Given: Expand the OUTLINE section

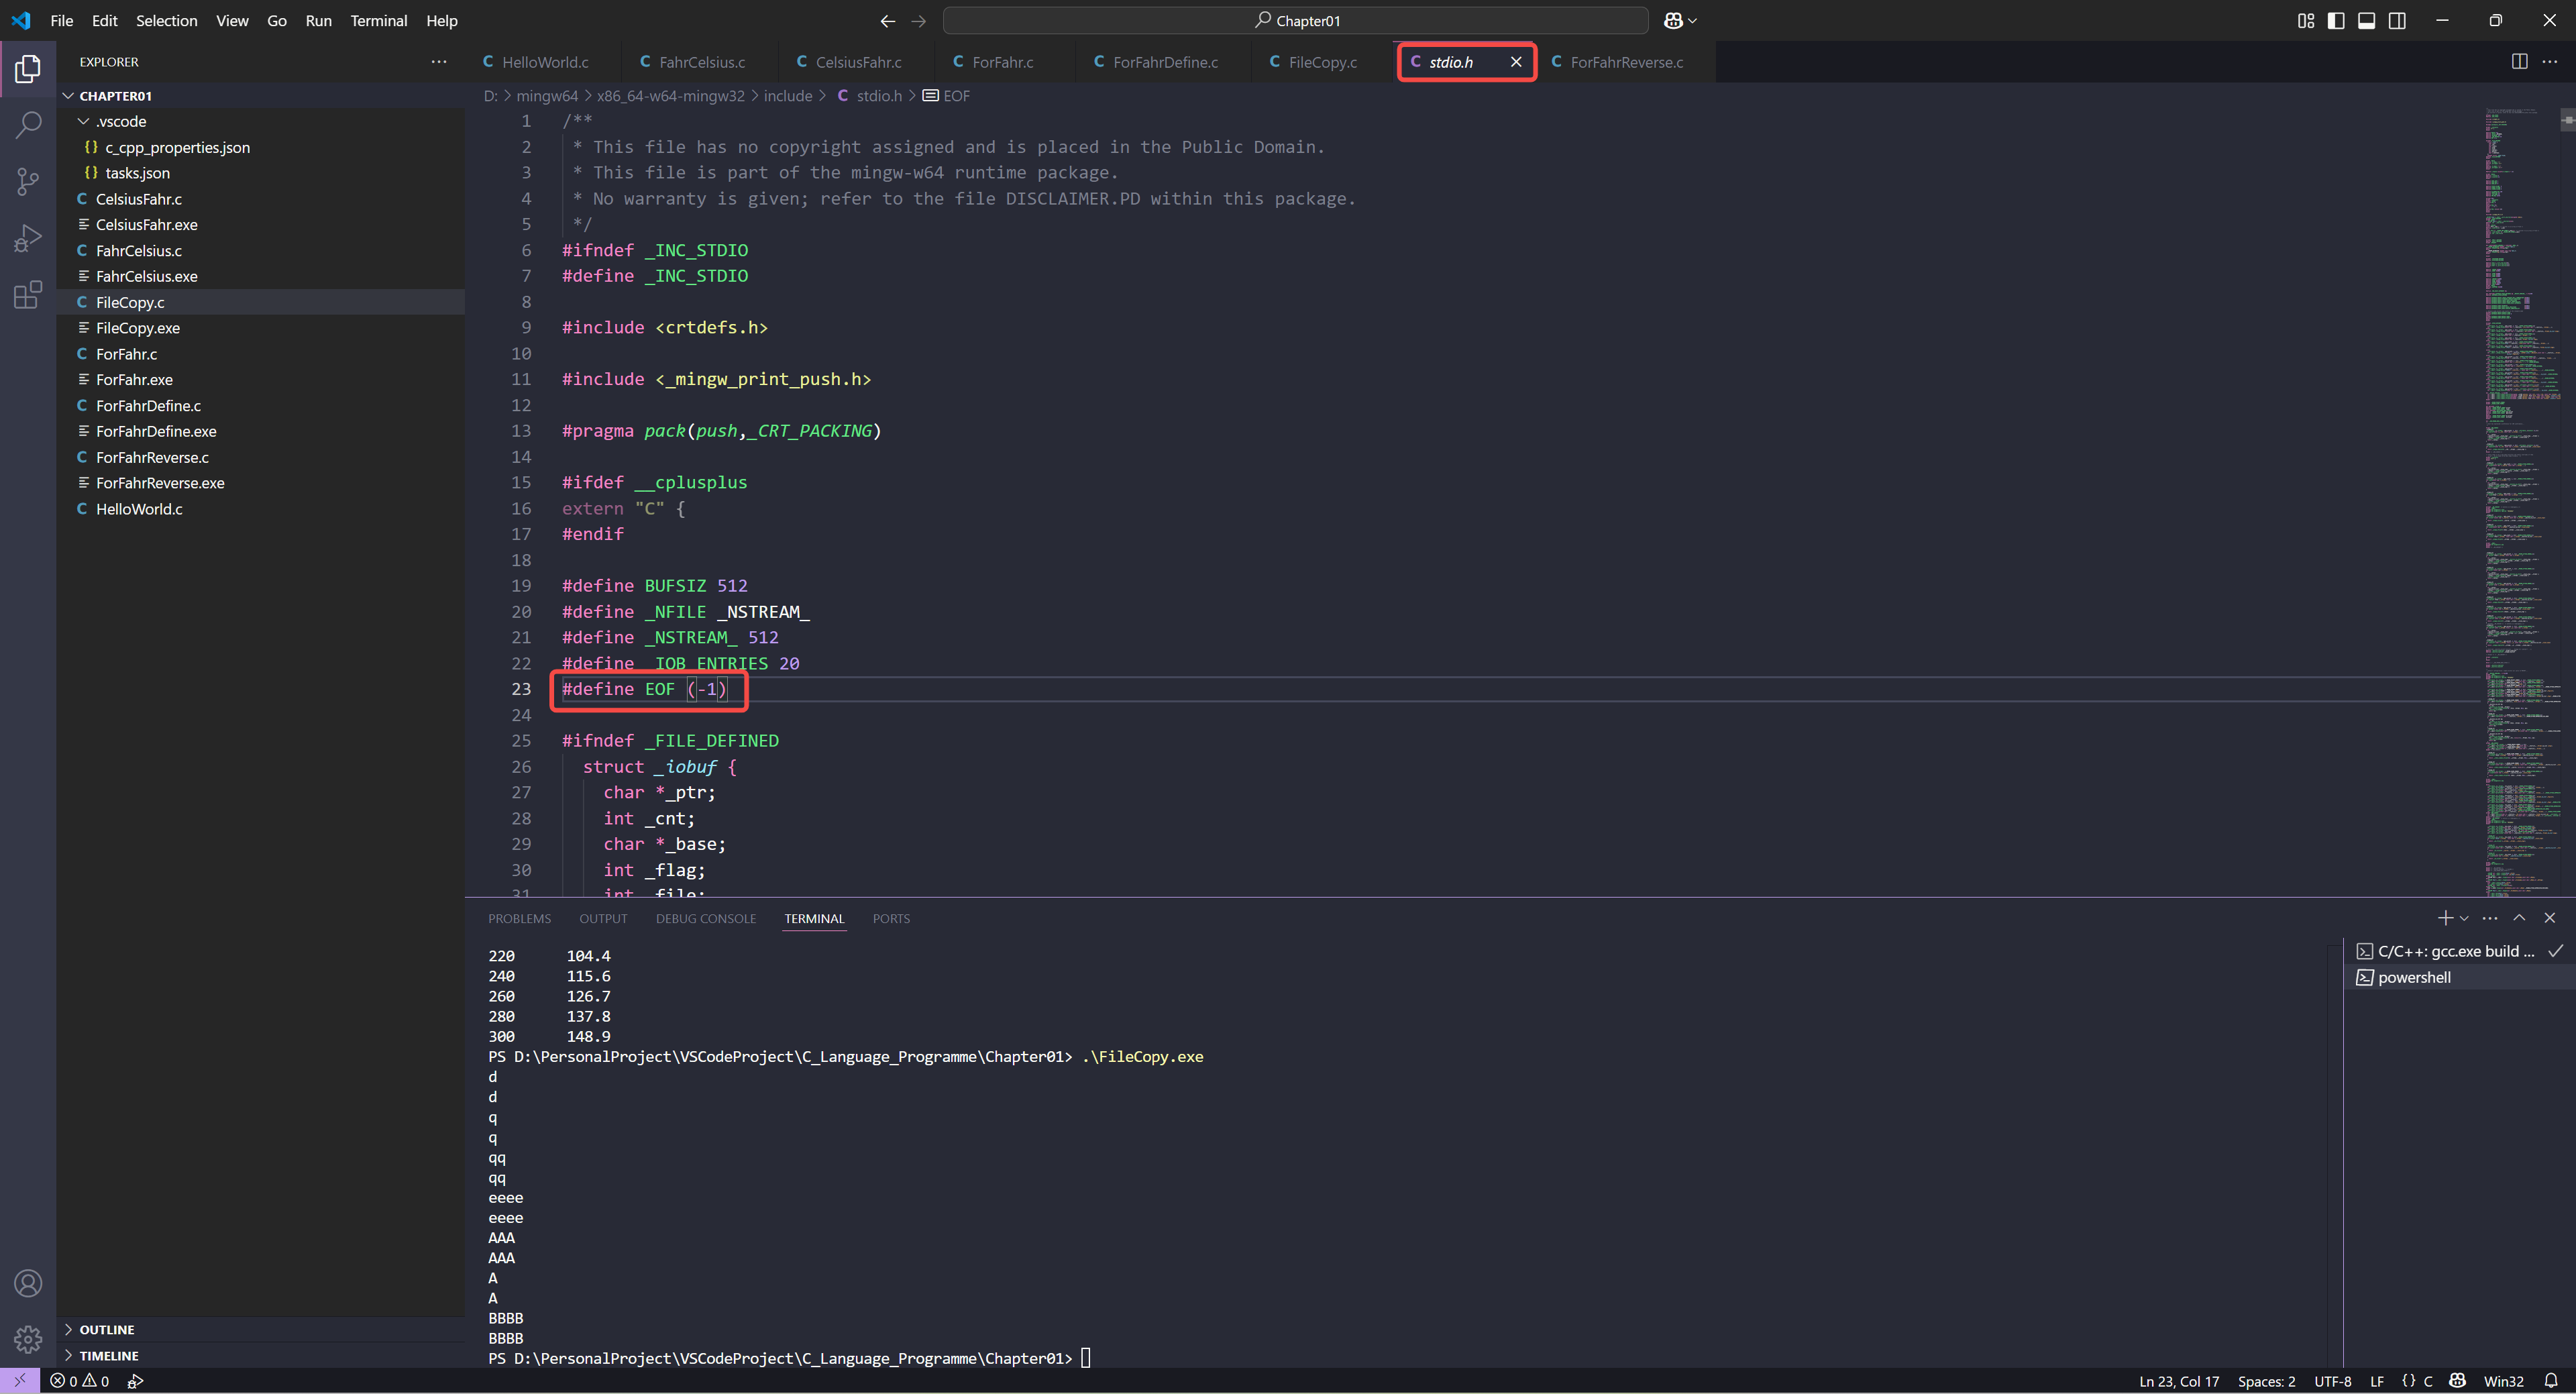Looking at the screenshot, I should pyautogui.click(x=106, y=1329).
